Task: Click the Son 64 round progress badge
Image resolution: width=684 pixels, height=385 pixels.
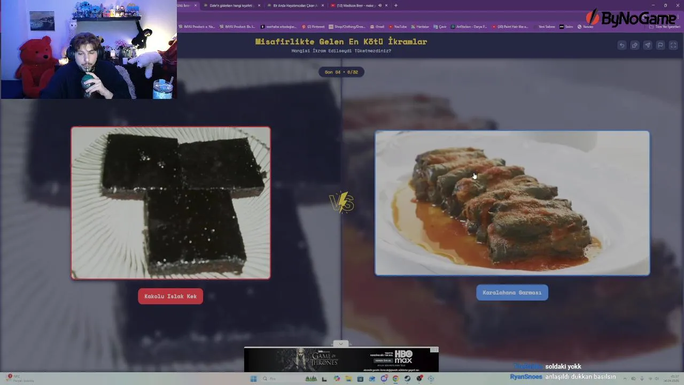Action: [x=341, y=72]
